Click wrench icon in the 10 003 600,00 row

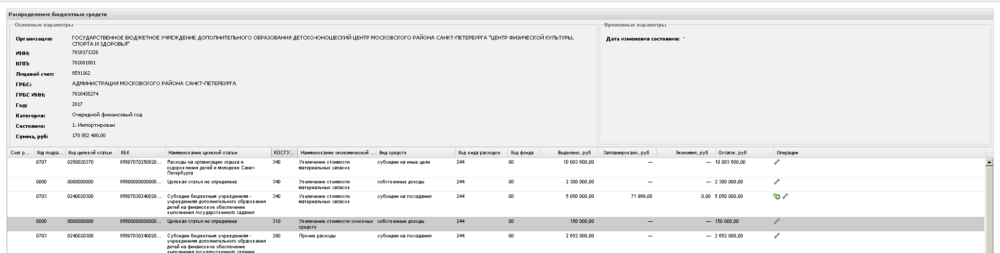click(x=777, y=162)
